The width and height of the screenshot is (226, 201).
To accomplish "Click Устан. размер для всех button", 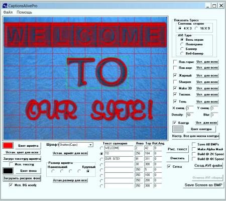I will [x=70, y=180].
